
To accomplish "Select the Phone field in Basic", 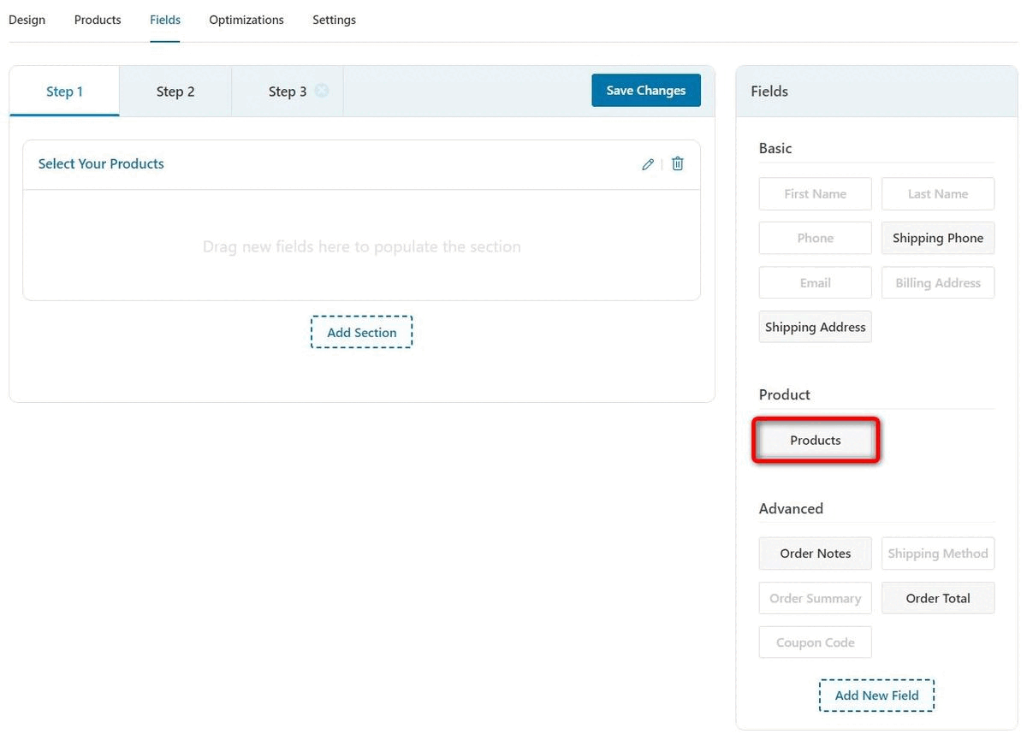I will [816, 239].
